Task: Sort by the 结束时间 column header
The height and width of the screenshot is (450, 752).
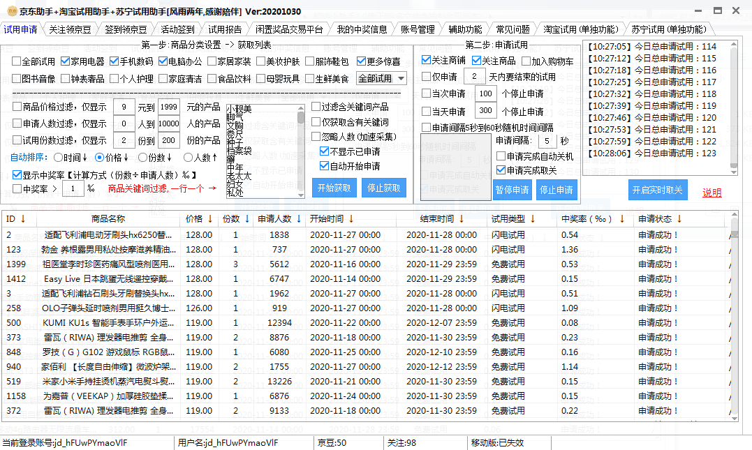Action: (442, 219)
